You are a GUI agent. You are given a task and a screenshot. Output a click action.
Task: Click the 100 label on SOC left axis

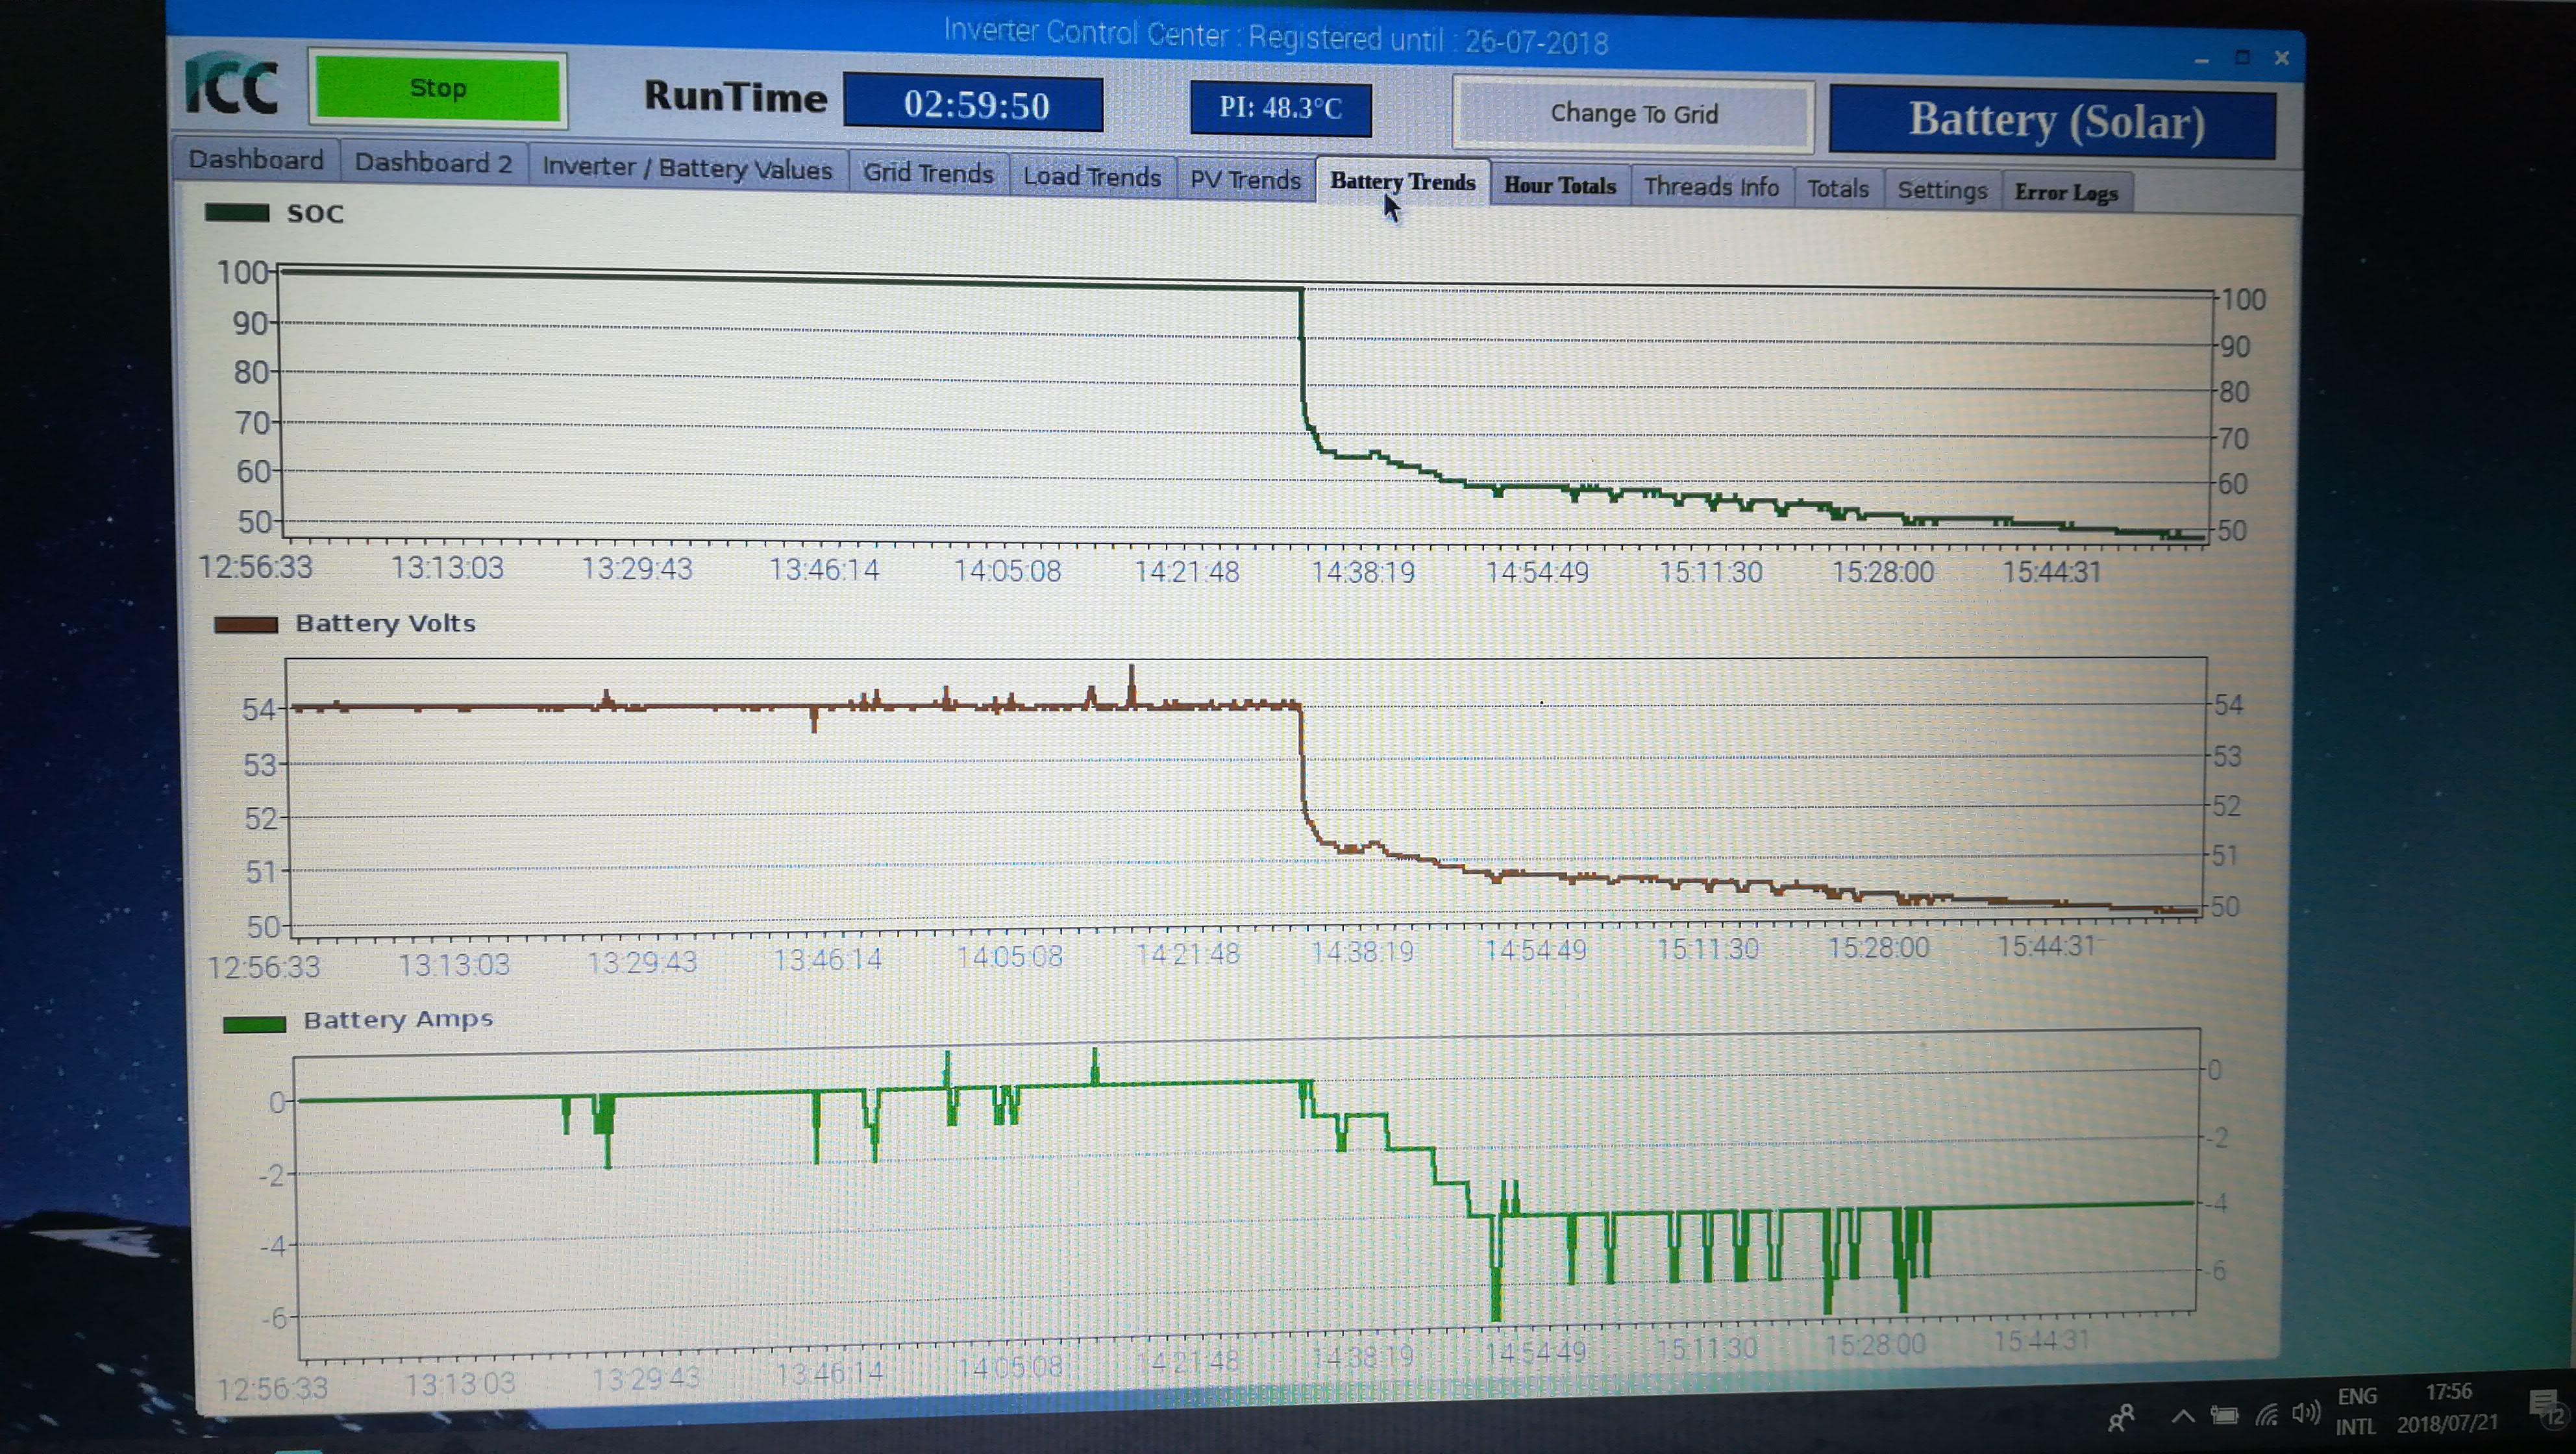(242, 272)
